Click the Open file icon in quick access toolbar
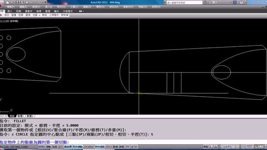The image size is (267, 150). 12,2
